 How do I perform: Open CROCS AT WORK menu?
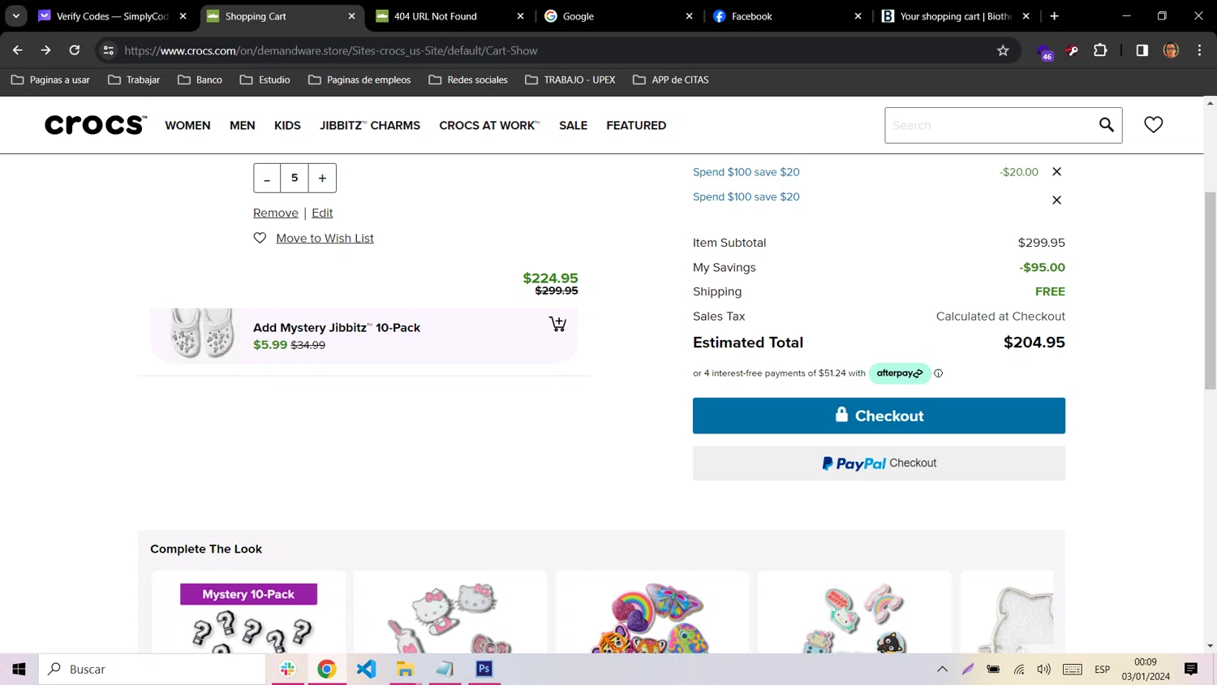click(489, 126)
